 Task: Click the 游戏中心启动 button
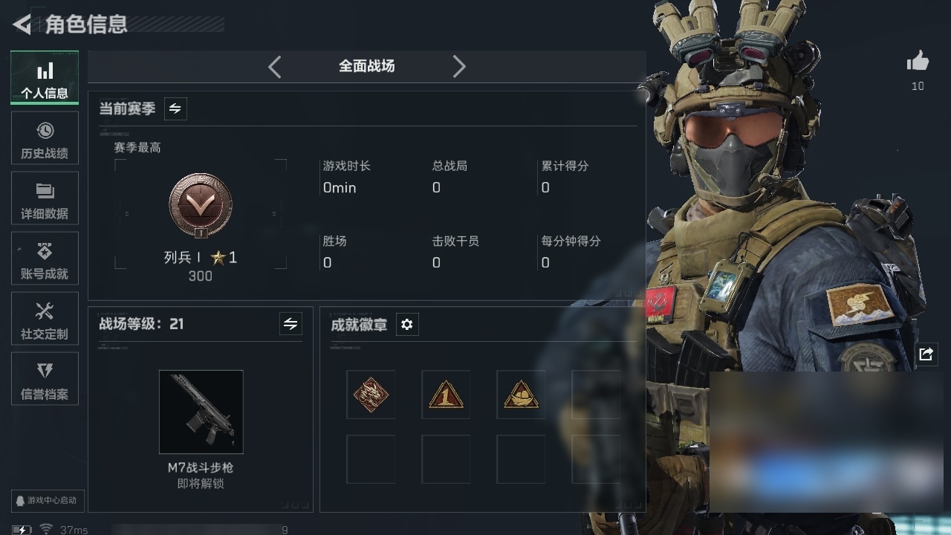pyautogui.click(x=48, y=500)
